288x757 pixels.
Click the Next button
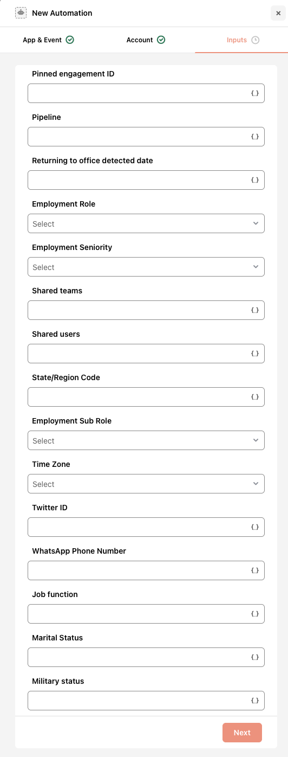click(x=242, y=733)
